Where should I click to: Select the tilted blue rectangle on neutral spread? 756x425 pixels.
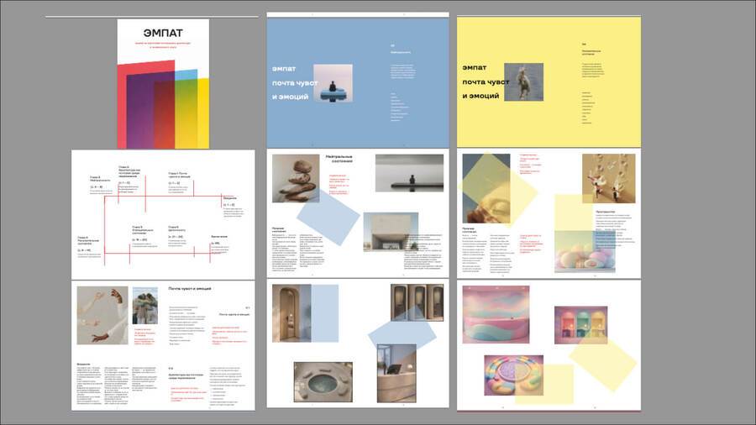coord(328,217)
